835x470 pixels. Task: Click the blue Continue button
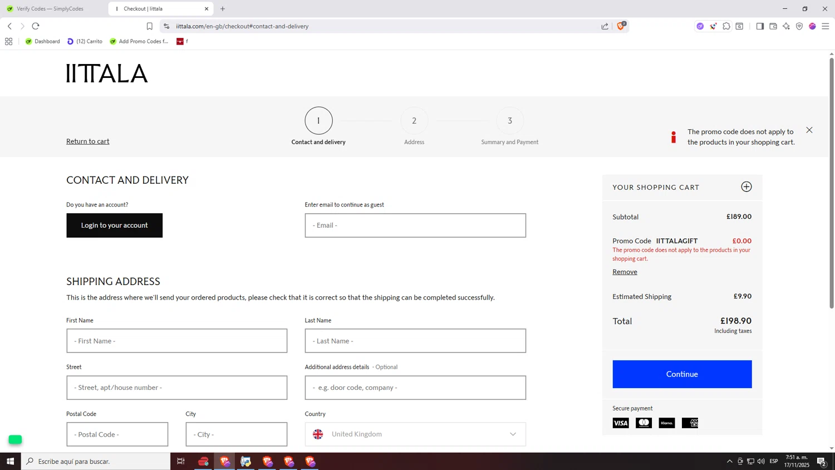point(682,374)
